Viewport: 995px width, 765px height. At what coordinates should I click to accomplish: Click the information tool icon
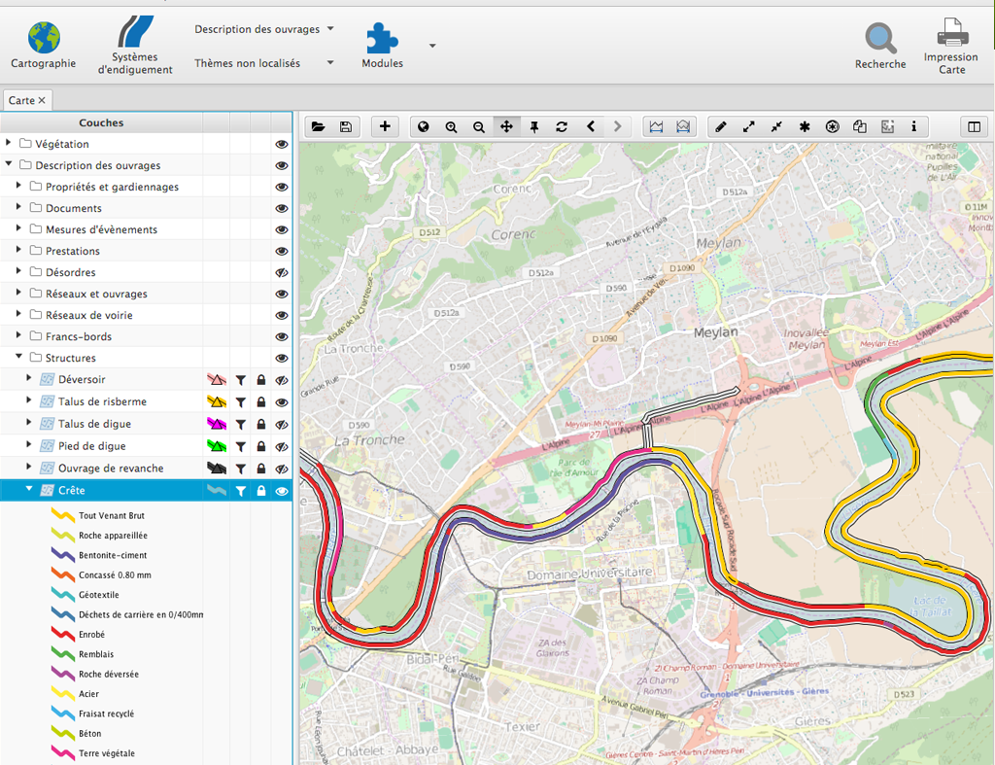(x=913, y=126)
